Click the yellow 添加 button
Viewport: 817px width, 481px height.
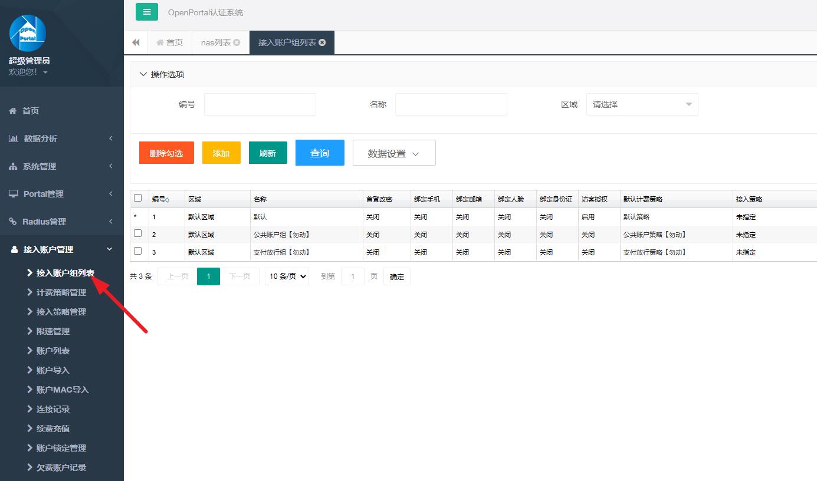click(221, 153)
